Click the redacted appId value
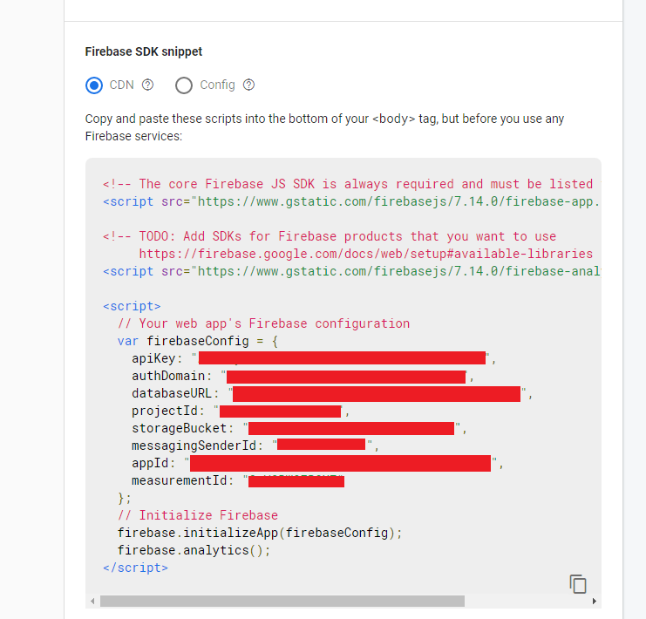 (340, 463)
